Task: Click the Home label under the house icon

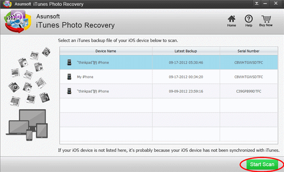Action: pos(231,25)
